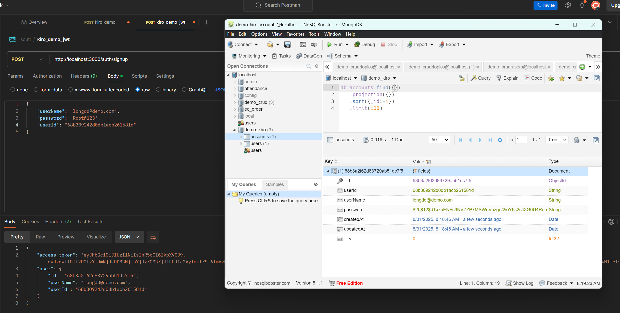Open Postman notifications bell
The width and height of the screenshot is (620, 313).
click(582, 5)
